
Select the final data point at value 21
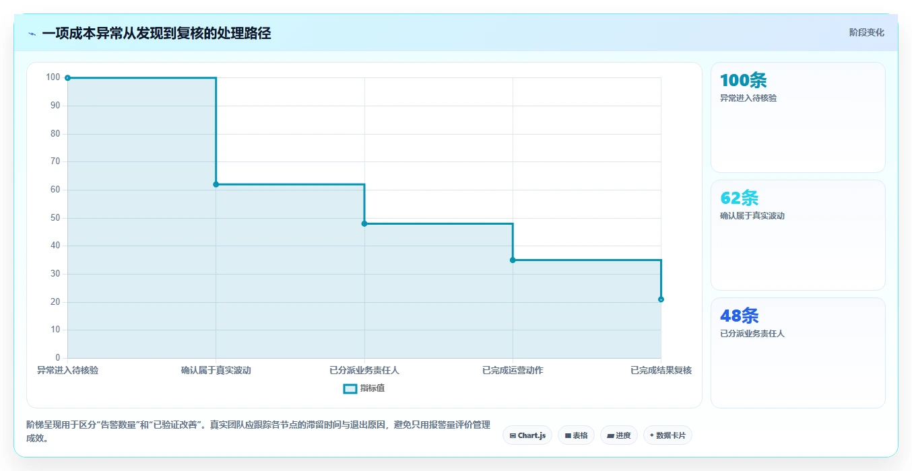click(661, 299)
